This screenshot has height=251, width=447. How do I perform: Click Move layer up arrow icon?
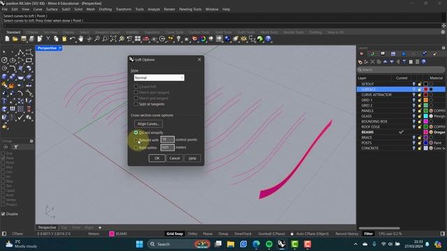coord(385,62)
